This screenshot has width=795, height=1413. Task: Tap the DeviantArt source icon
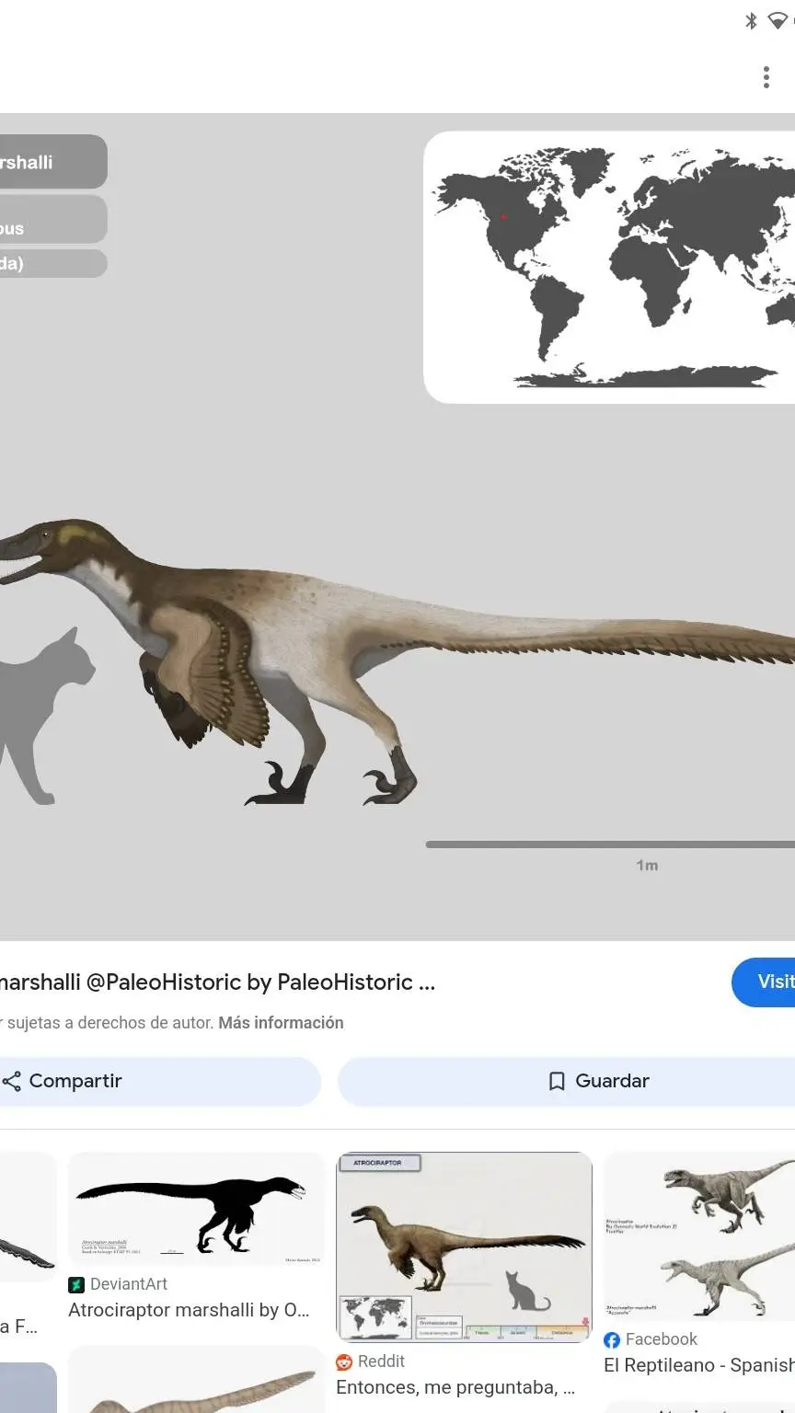(76, 1284)
